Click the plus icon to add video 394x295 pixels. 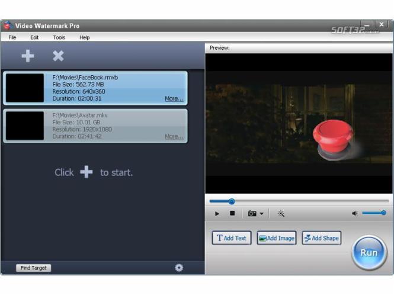28,56
